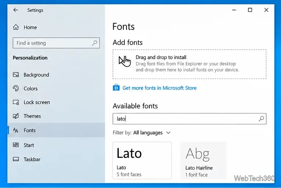Click the Background picture icon
281x188 pixels.
pyautogui.click(x=16, y=74)
